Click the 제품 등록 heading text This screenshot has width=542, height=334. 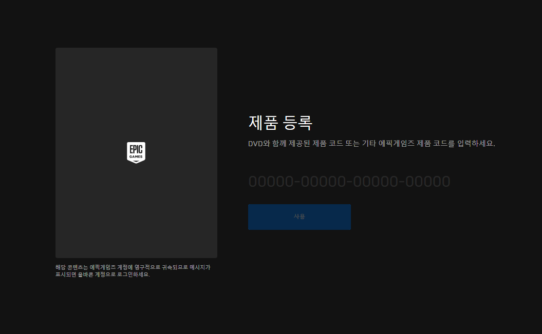click(281, 123)
